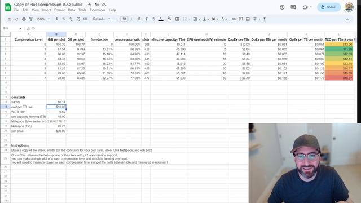Select the 'xch price' value $39.00

coord(56,131)
